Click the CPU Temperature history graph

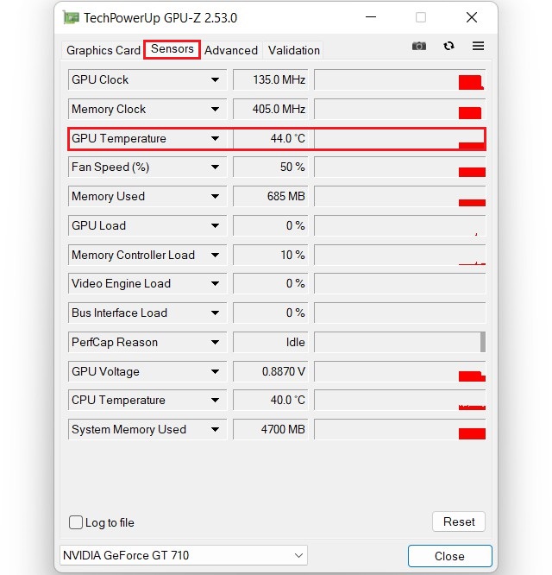(400, 400)
